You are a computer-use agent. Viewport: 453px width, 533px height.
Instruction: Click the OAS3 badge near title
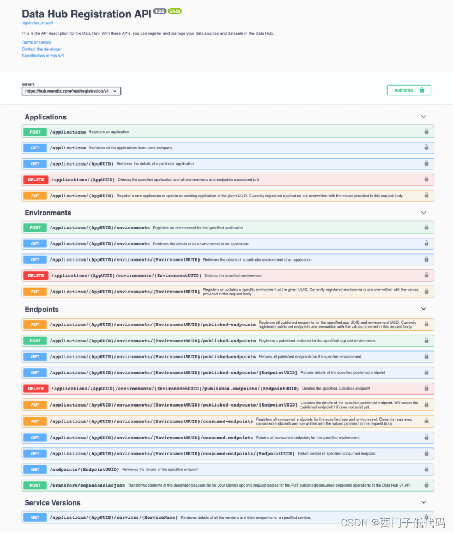[175, 11]
